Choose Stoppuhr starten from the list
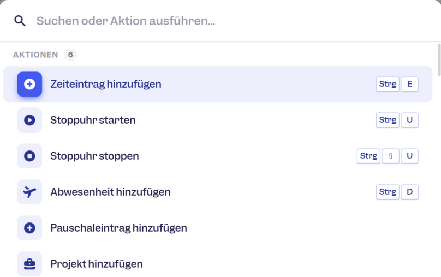441x277 pixels. click(218, 120)
